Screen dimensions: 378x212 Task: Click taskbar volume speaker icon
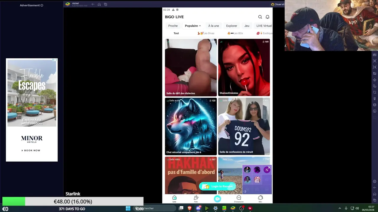click(357, 208)
